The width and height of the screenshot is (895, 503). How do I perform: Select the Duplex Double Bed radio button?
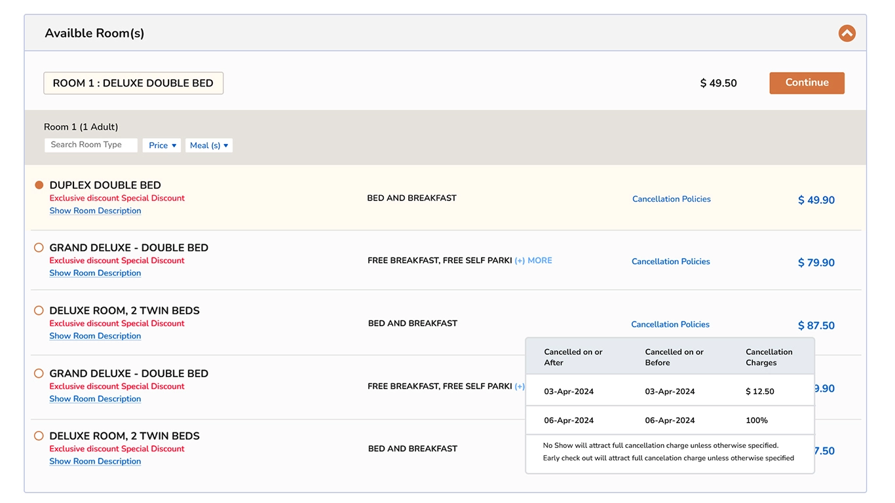(x=39, y=185)
